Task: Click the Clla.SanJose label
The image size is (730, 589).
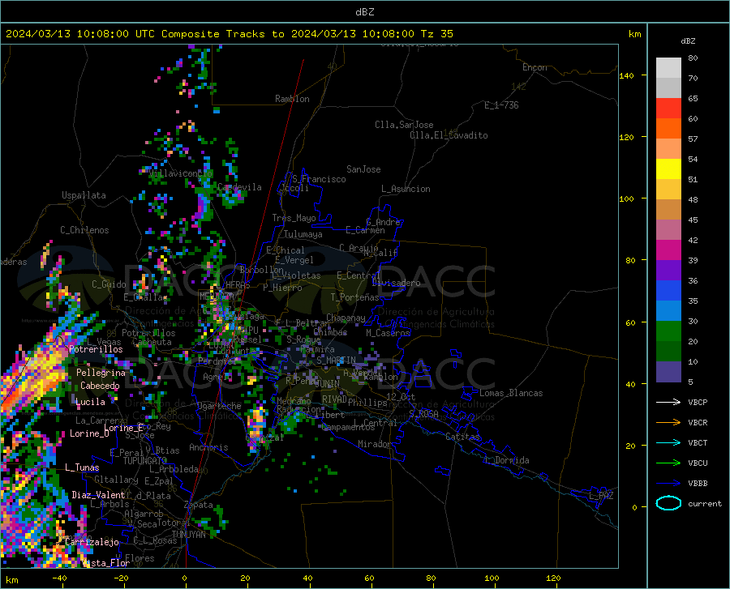Action: coord(404,125)
